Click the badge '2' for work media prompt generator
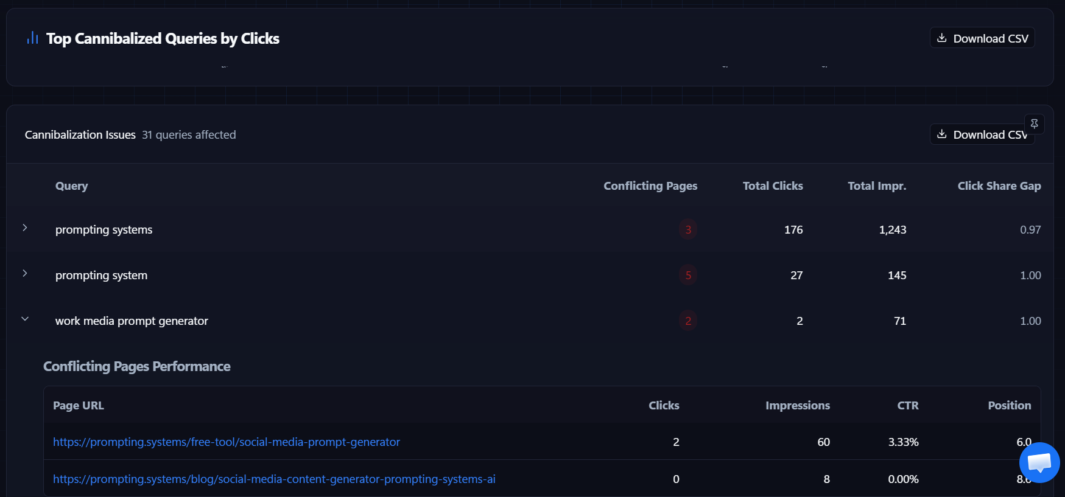Image resolution: width=1065 pixels, height=497 pixels. pos(688,321)
